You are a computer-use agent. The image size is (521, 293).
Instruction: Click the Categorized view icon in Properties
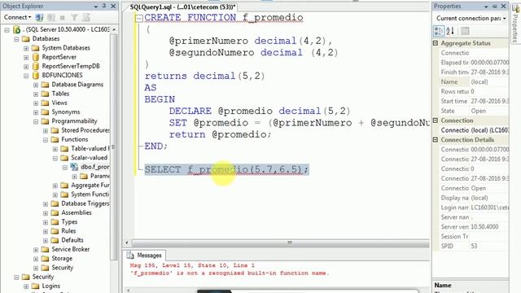(439, 31)
